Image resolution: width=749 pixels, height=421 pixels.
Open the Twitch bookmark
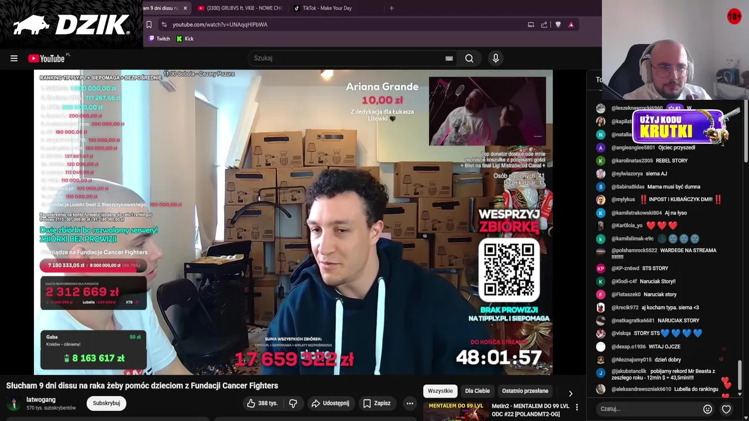[x=159, y=39]
